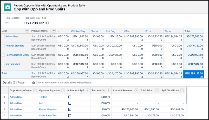Click the arrow icon next to Product Name

[50, 31]
